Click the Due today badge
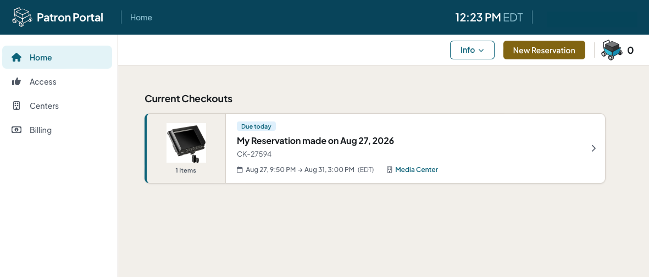The image size is (649, 277). click(256, 126)
